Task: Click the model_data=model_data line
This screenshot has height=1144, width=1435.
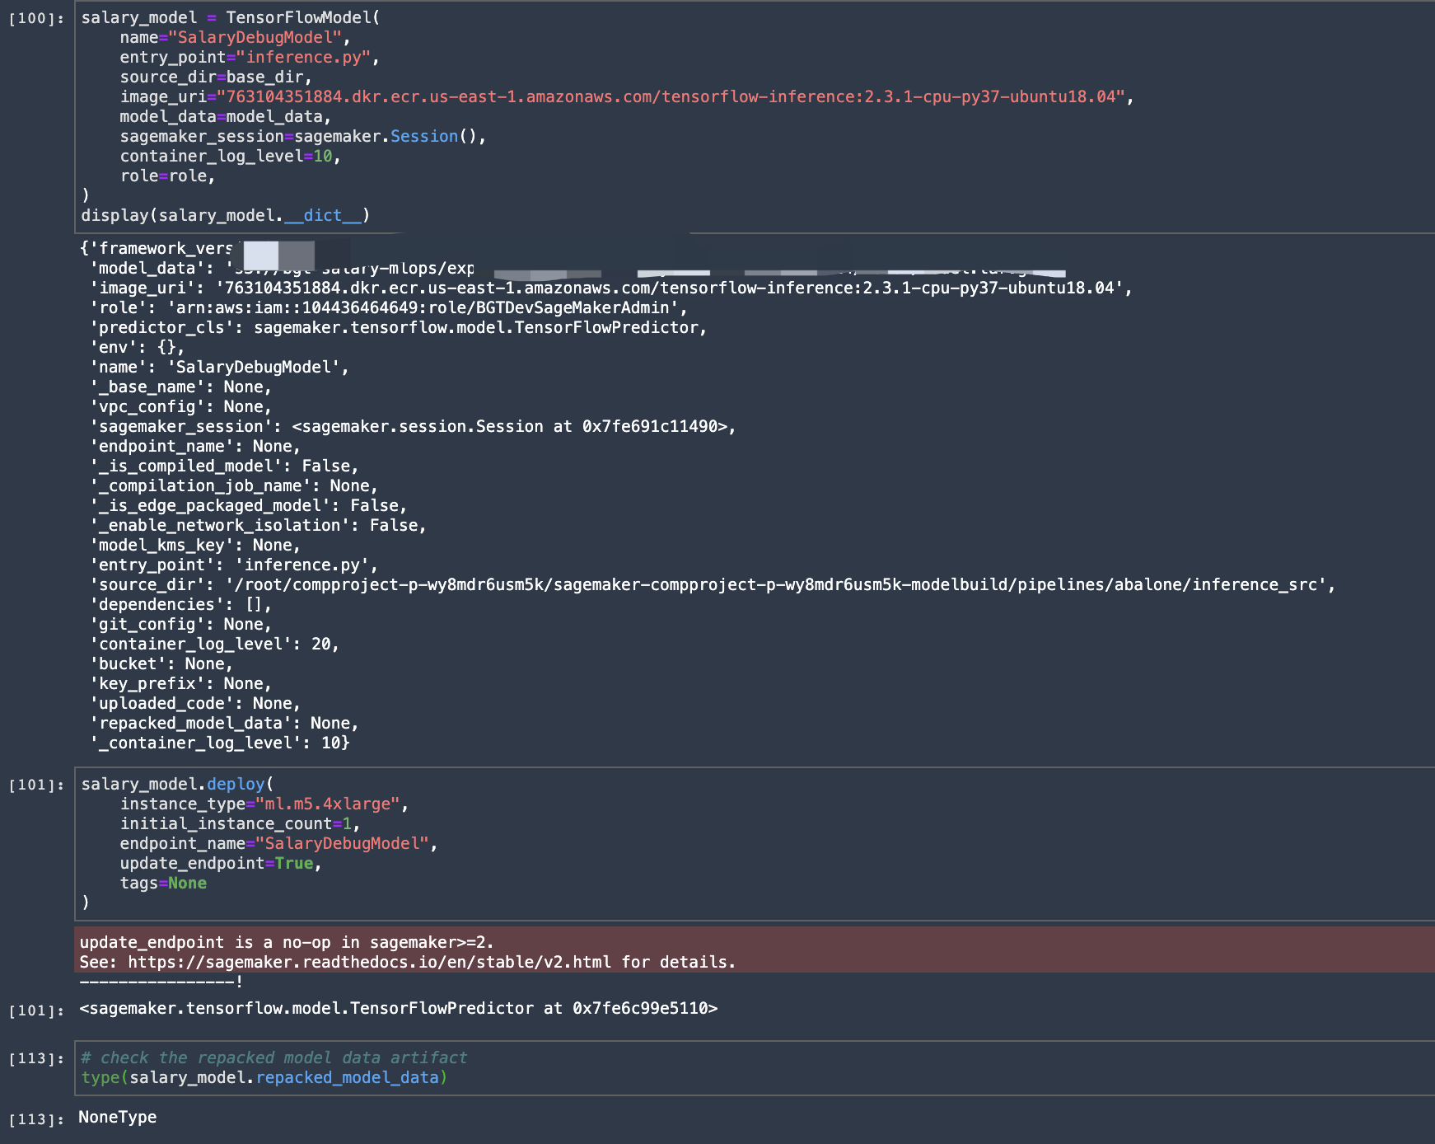Action: click(x=225, y=116)
